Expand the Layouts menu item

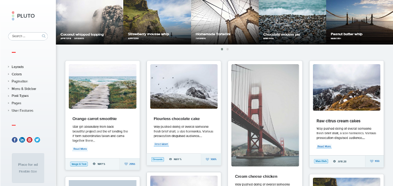click(18, 67)
